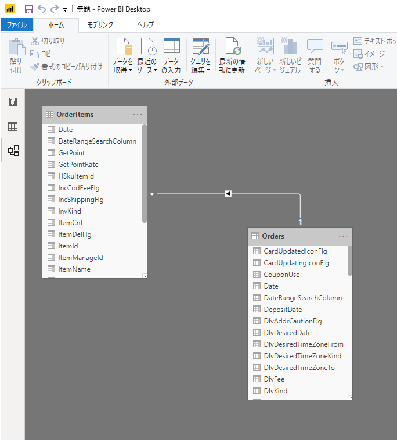Select the CouponUse field in Orders
The width and height of the screenshot is (397, 441).
click(x=281, y=275)
